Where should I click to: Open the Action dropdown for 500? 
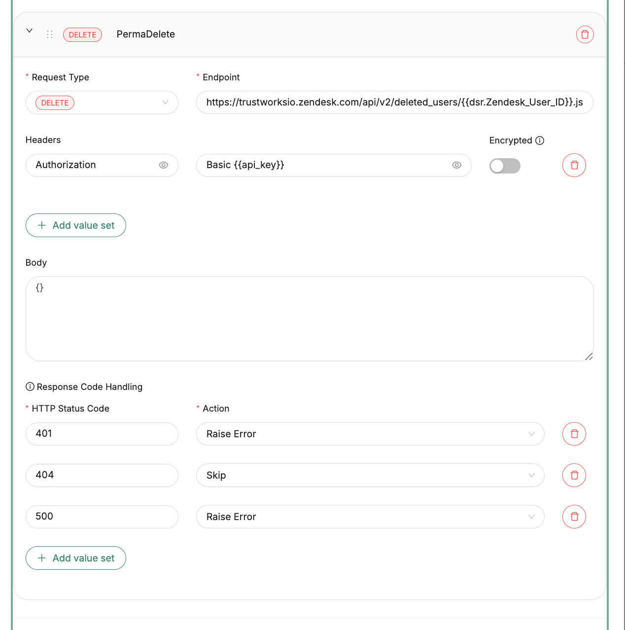[x=370, y=517]
